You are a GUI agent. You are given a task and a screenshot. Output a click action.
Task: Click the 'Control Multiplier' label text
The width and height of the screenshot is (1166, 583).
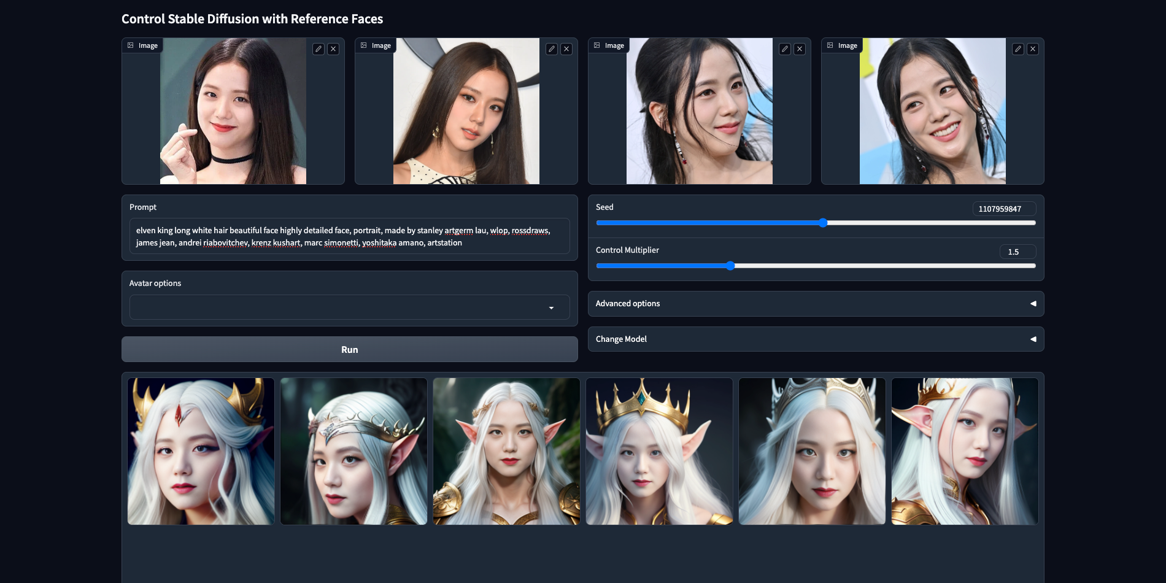coord(627,250)
